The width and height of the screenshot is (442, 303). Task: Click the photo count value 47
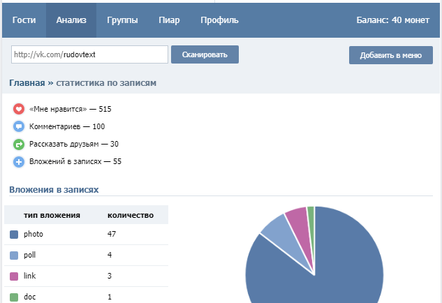[x=112, y=234]
